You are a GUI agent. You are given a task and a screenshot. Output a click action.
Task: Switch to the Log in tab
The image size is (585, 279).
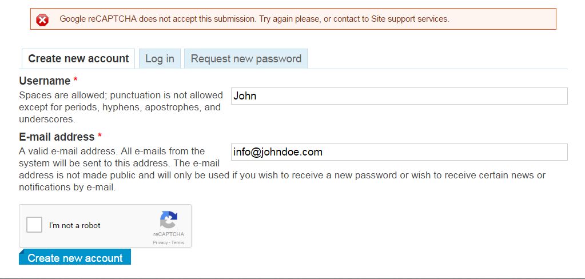point(160,59)
